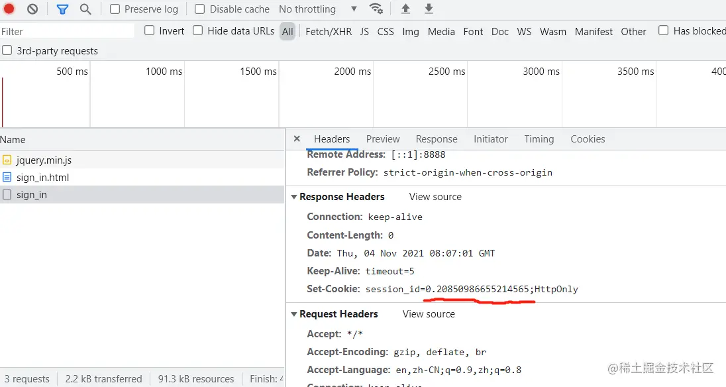Click '91.3 kB resources' in status bar
The height and width of the screenshot is (387, 726).
point(196,378)
